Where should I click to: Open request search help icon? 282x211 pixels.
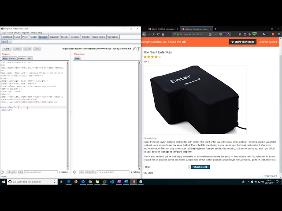[x=2, y=172]
